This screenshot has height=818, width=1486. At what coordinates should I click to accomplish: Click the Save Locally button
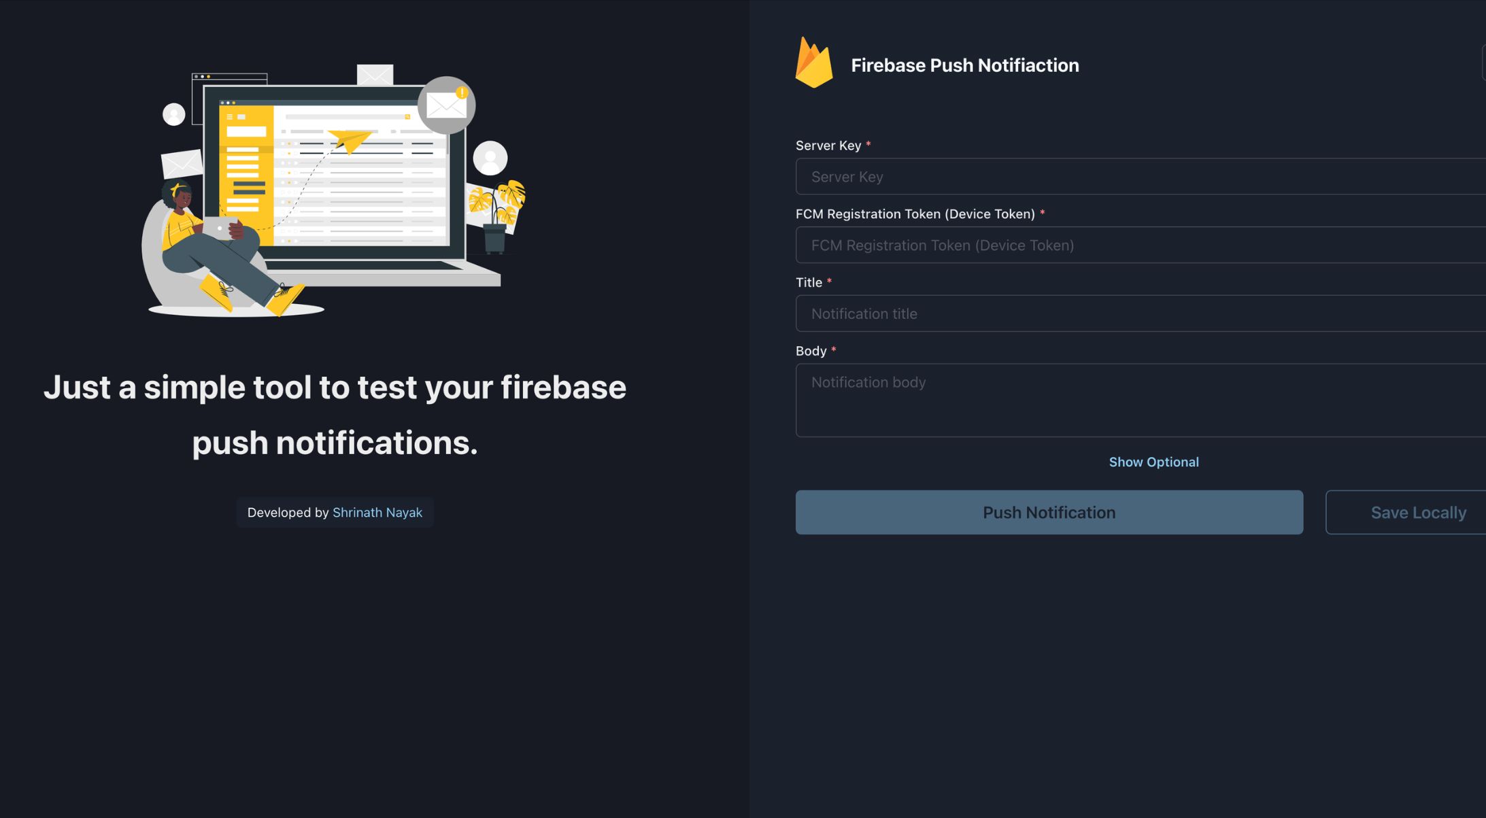[x=1406, y=512]
